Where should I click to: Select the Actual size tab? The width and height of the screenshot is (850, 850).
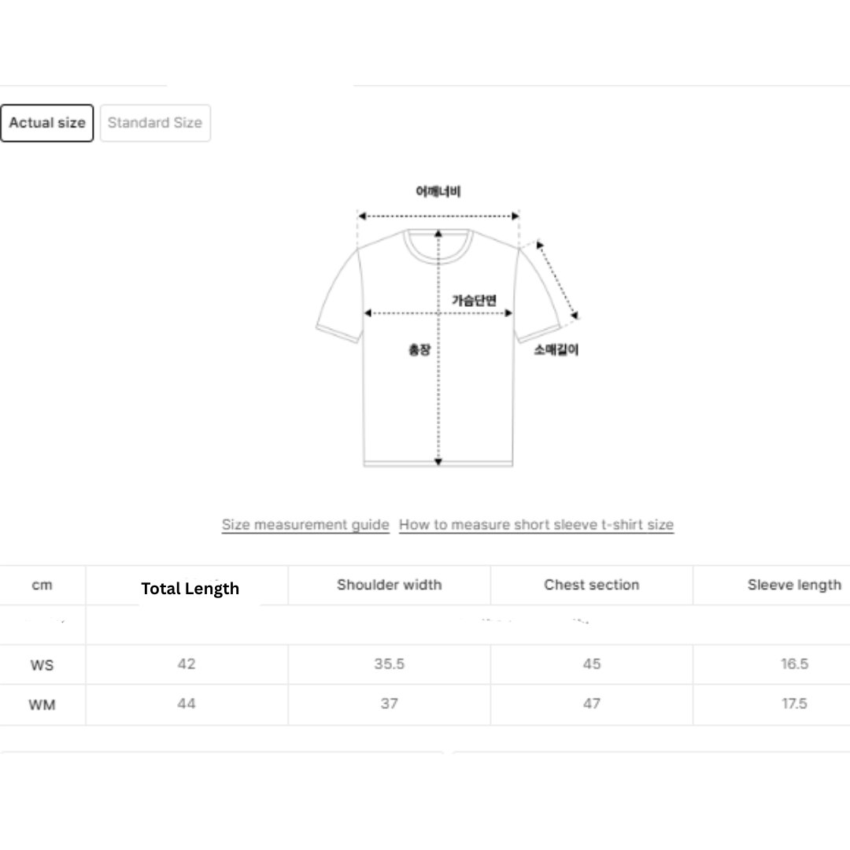pos(47,123)
